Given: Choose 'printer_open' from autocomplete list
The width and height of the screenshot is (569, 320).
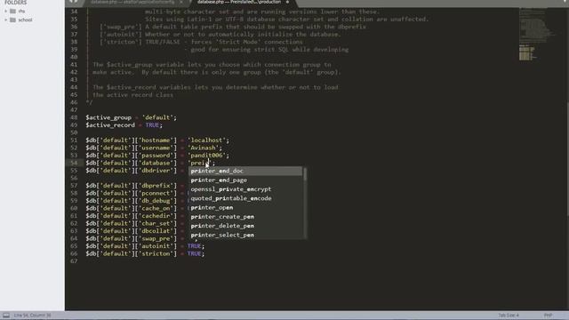Looking at the screenshot, I should 245,207.
